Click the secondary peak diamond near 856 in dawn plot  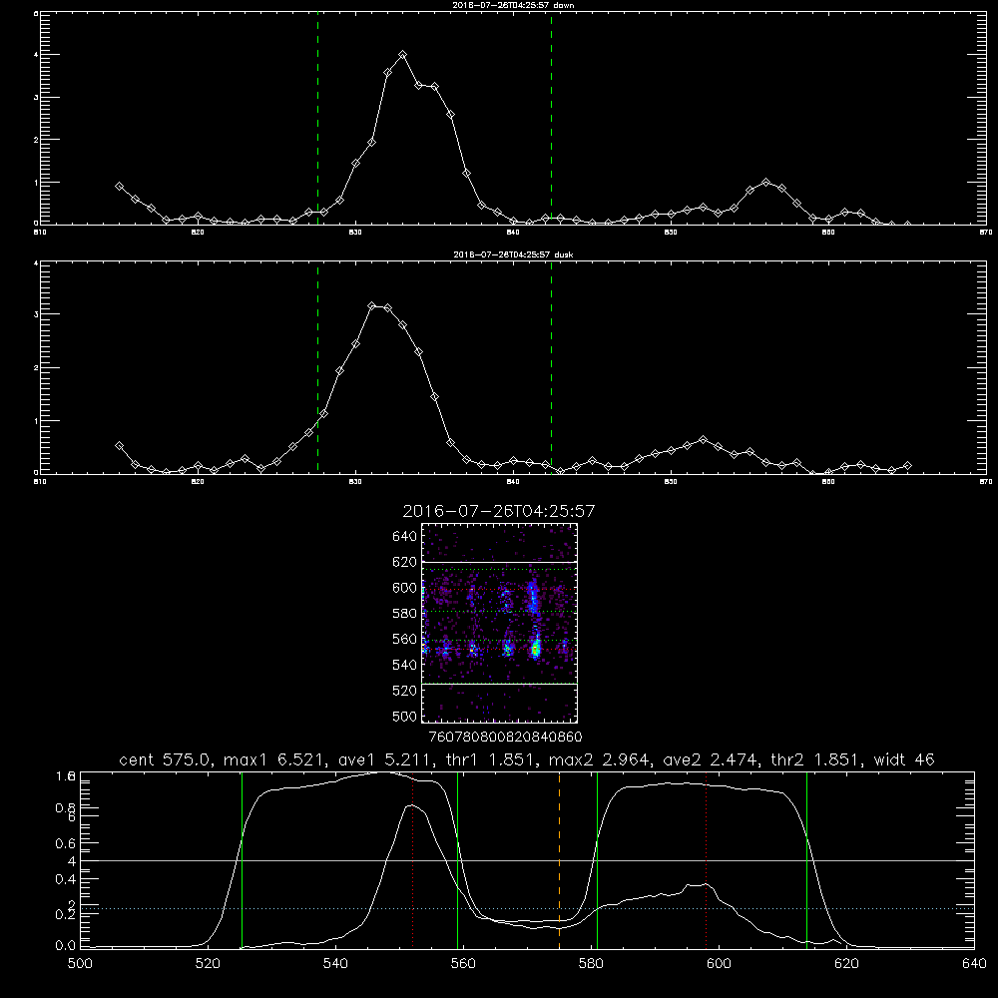pos(765,182)
